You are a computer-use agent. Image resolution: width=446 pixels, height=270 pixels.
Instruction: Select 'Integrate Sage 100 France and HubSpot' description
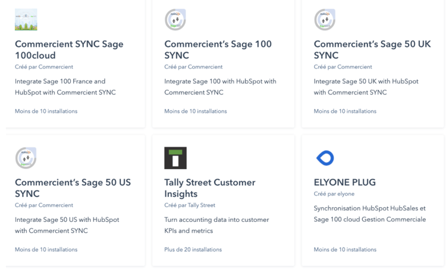click(x=65, y=87)
